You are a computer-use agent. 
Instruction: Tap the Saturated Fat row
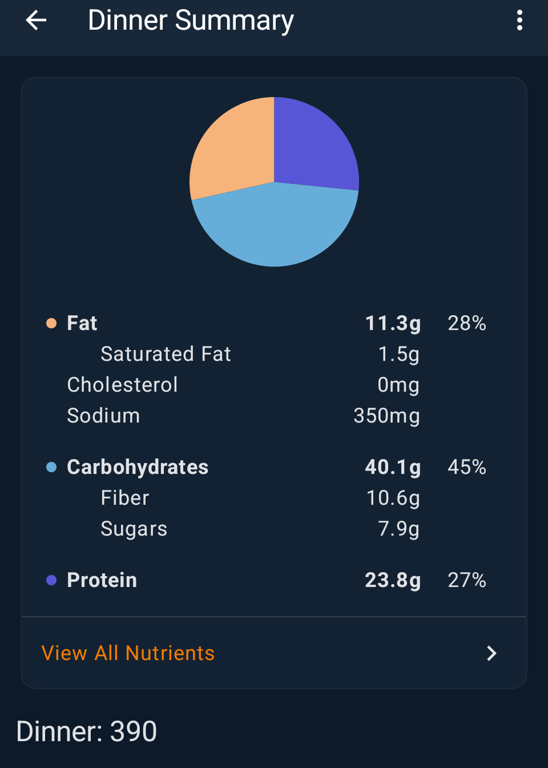[166, 354]
